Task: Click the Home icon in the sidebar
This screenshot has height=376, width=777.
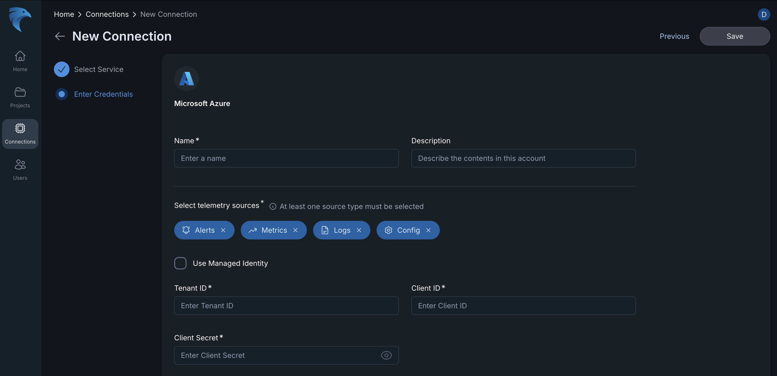Action: [x=20, y=56]
